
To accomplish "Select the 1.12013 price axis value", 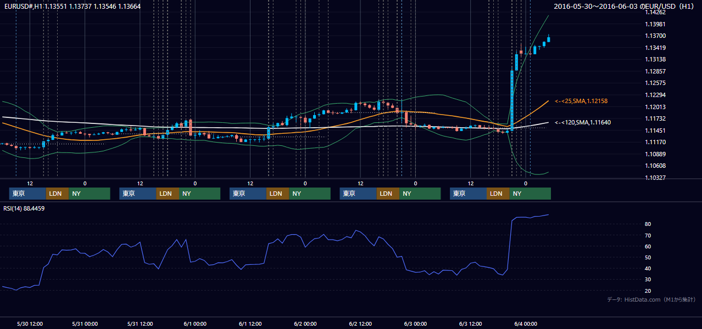I will 655,107.
